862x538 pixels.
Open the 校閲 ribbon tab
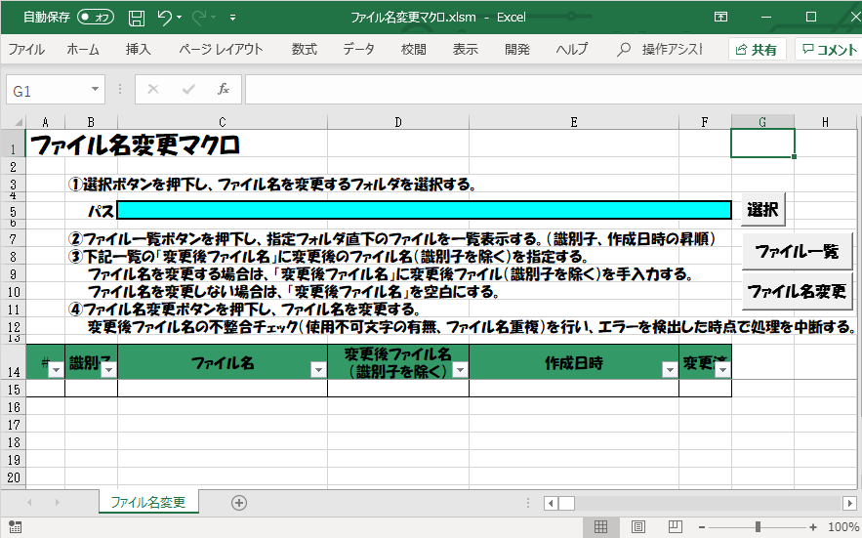pyautogui.click(x=413, y=50)
